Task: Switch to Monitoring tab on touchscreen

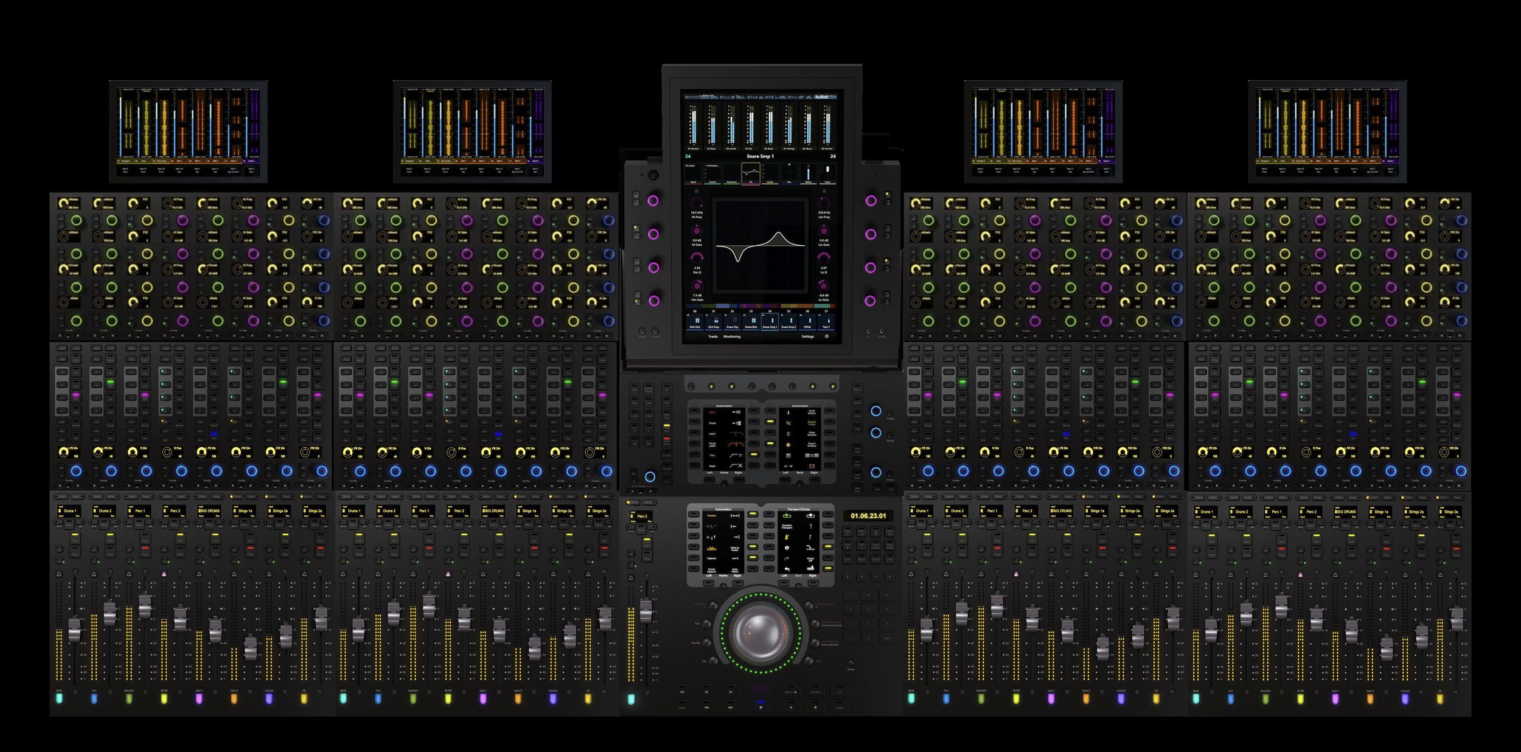Action: click(x=732, y=336)
